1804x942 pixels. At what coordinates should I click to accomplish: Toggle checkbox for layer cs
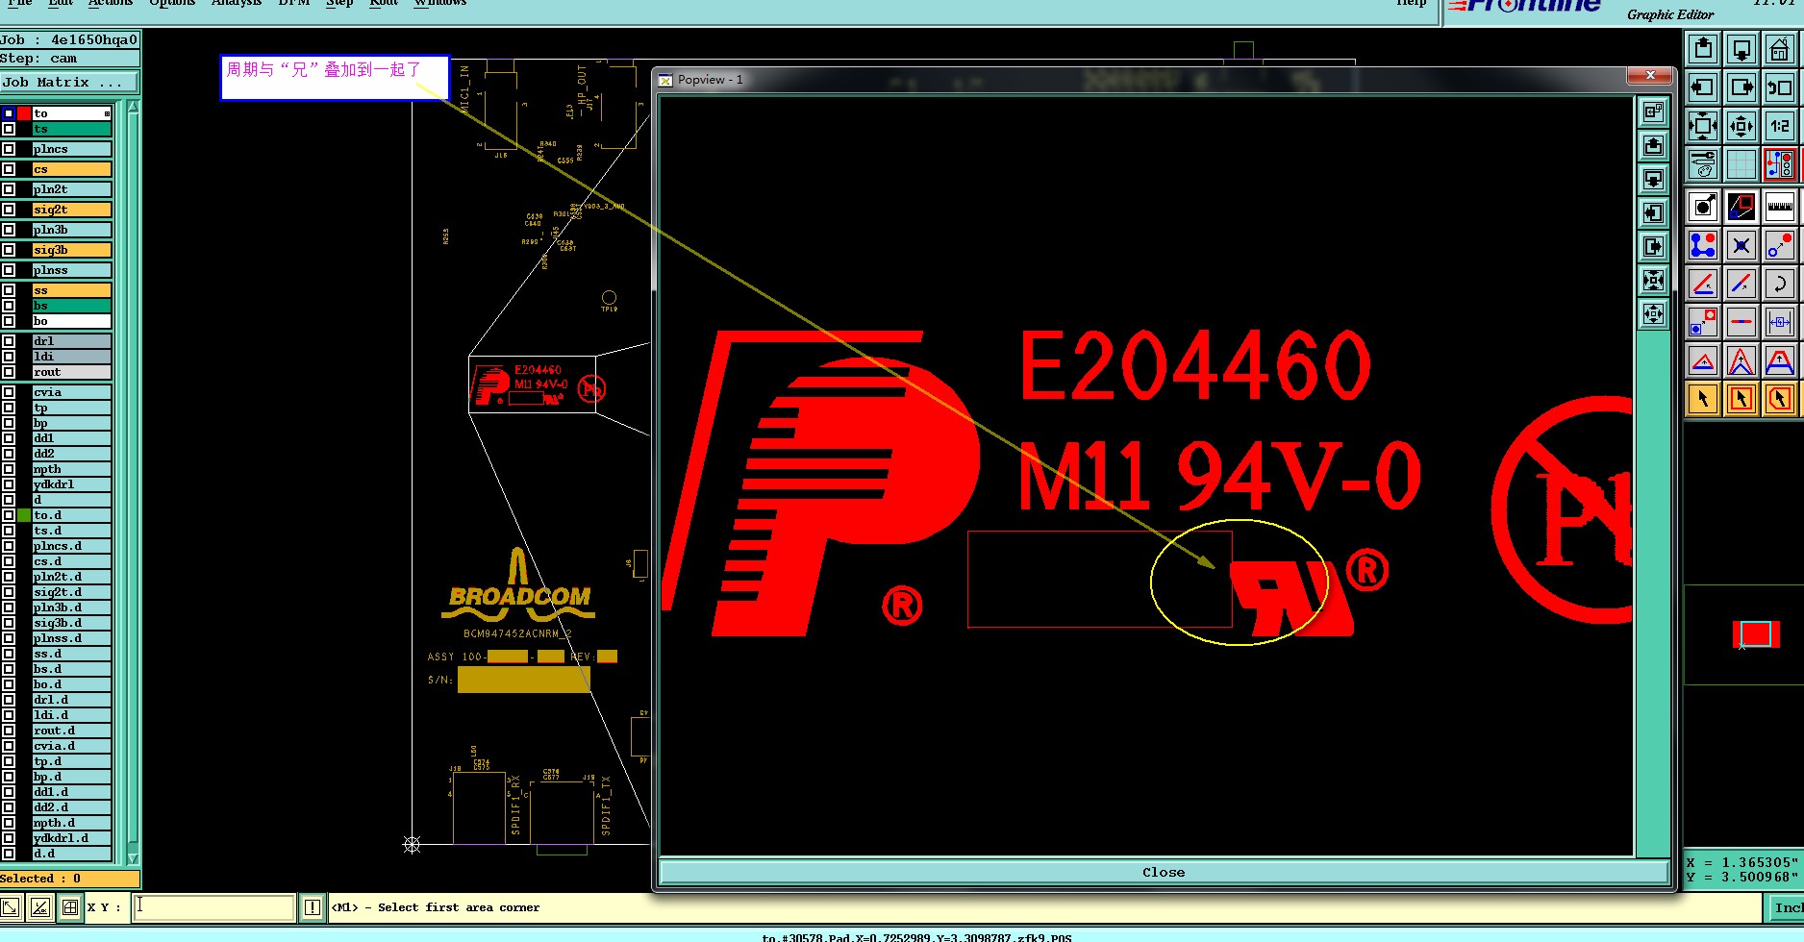9,169
